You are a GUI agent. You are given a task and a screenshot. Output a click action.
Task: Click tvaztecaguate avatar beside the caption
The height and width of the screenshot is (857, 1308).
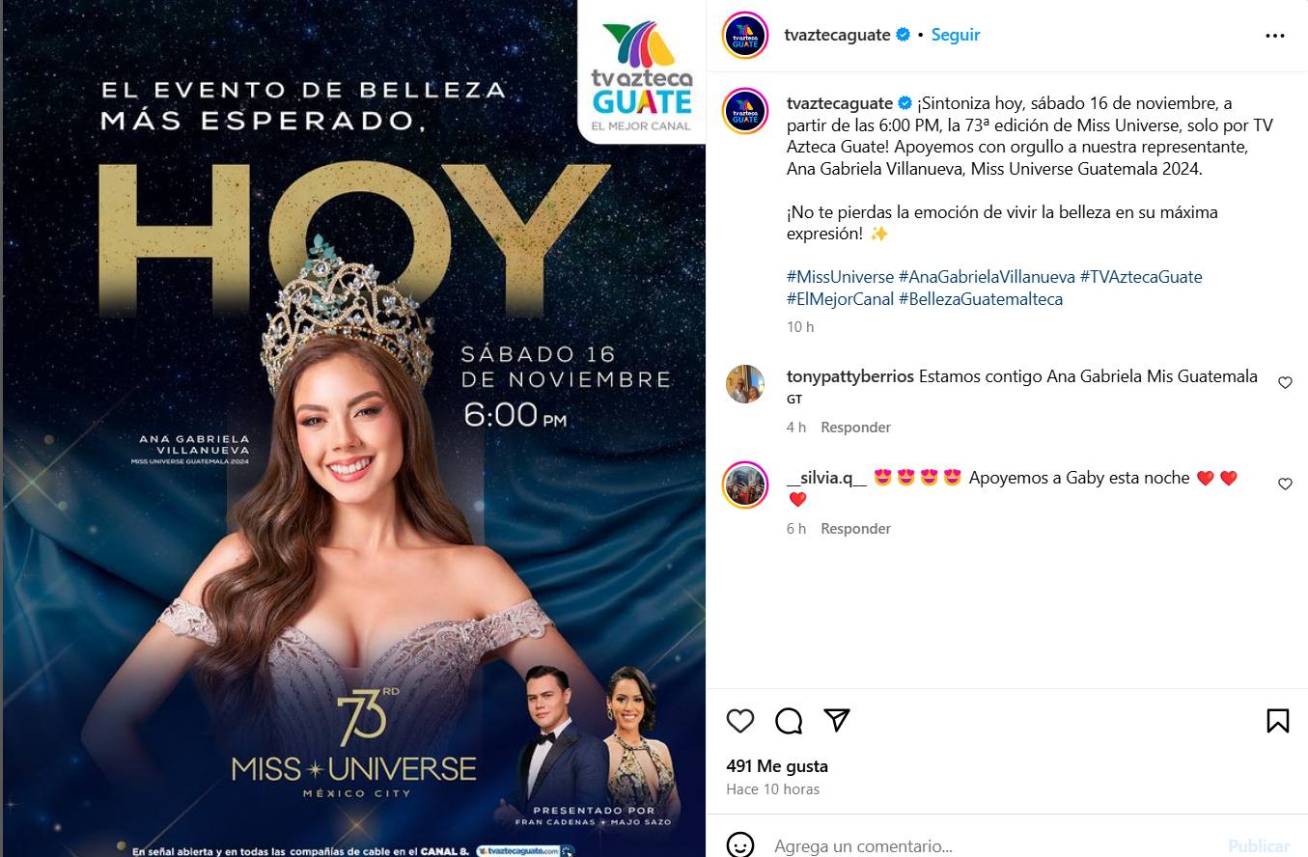(745, 111)
